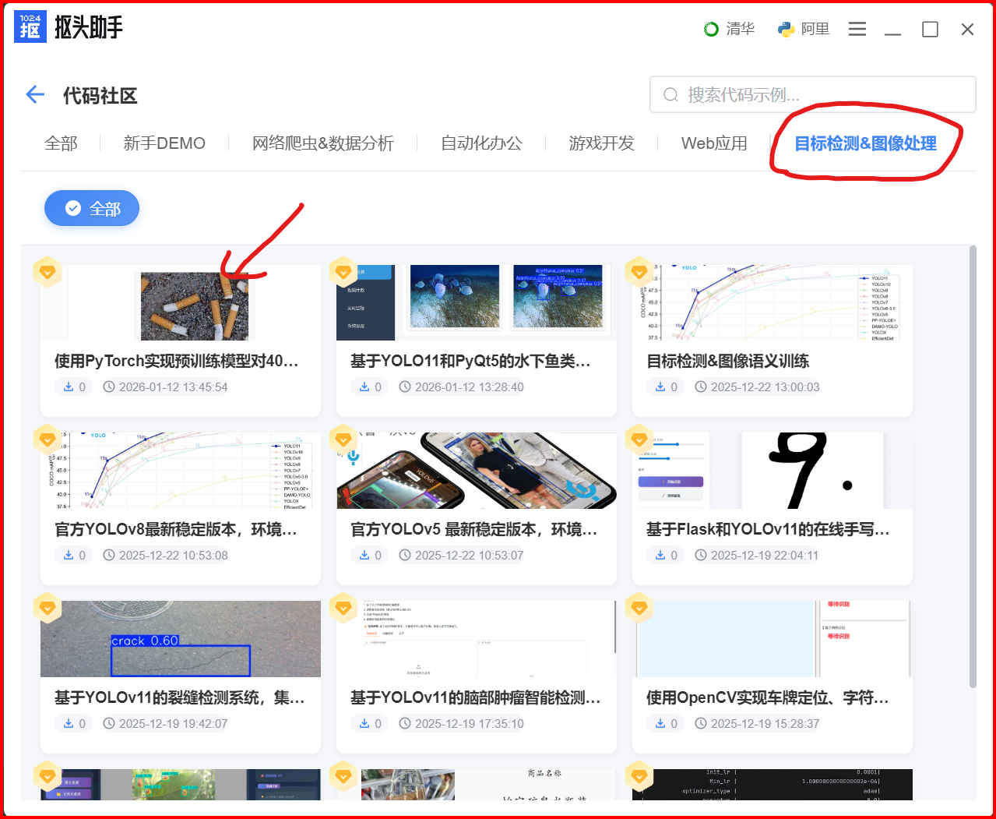The height and width of the screenshot is (819, 996).
Task: Click the 代码社区 page heading
Action: pyautogui.click(x=100, y=95)
